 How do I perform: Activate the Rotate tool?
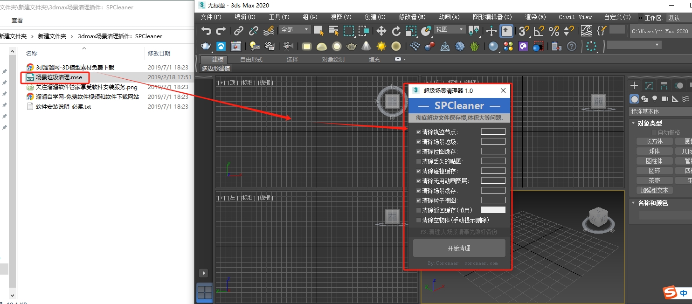(396, 31)
